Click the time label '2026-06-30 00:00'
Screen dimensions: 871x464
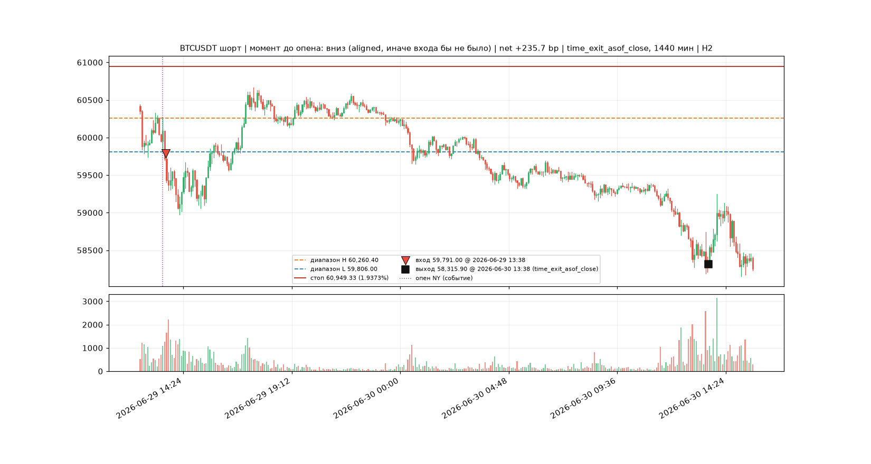367,398
